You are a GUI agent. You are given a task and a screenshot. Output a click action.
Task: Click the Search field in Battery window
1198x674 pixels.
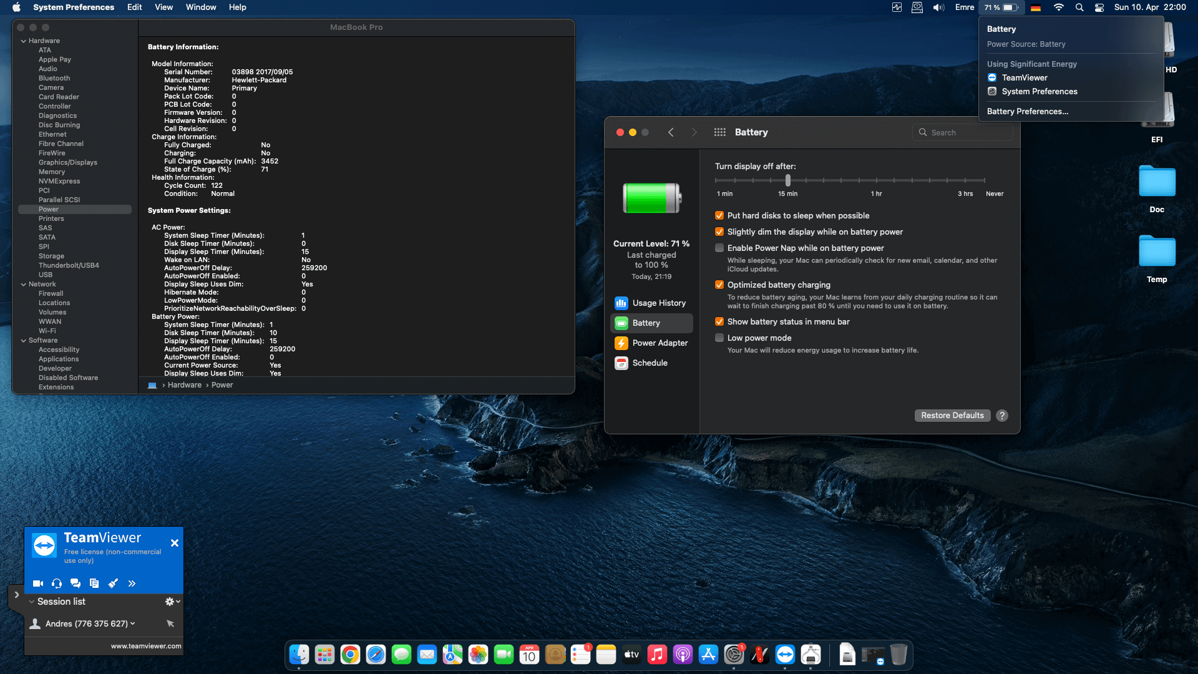pos(964,132)
